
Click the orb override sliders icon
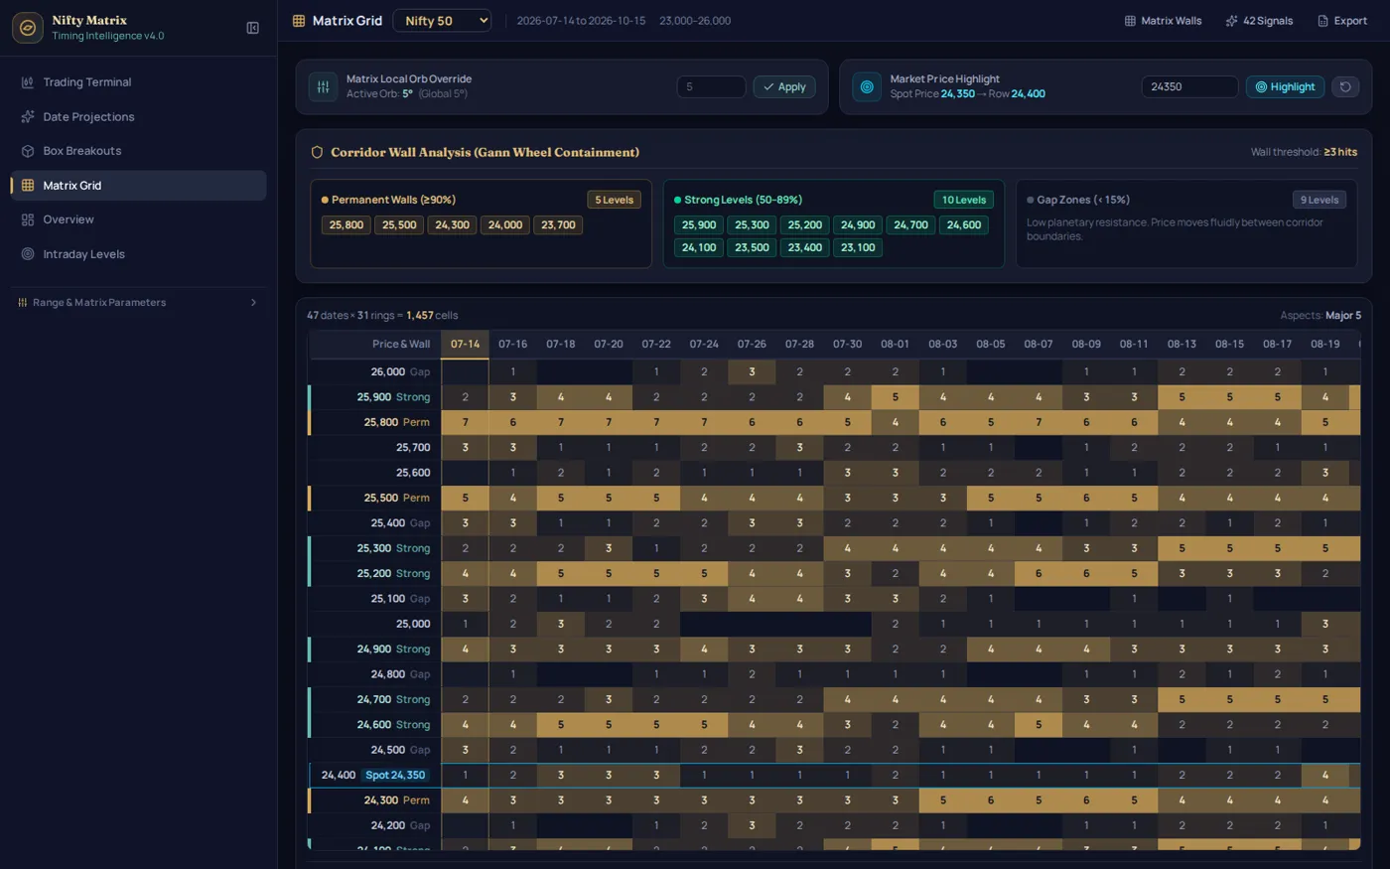pyautogui.click(x=323, y=87)
